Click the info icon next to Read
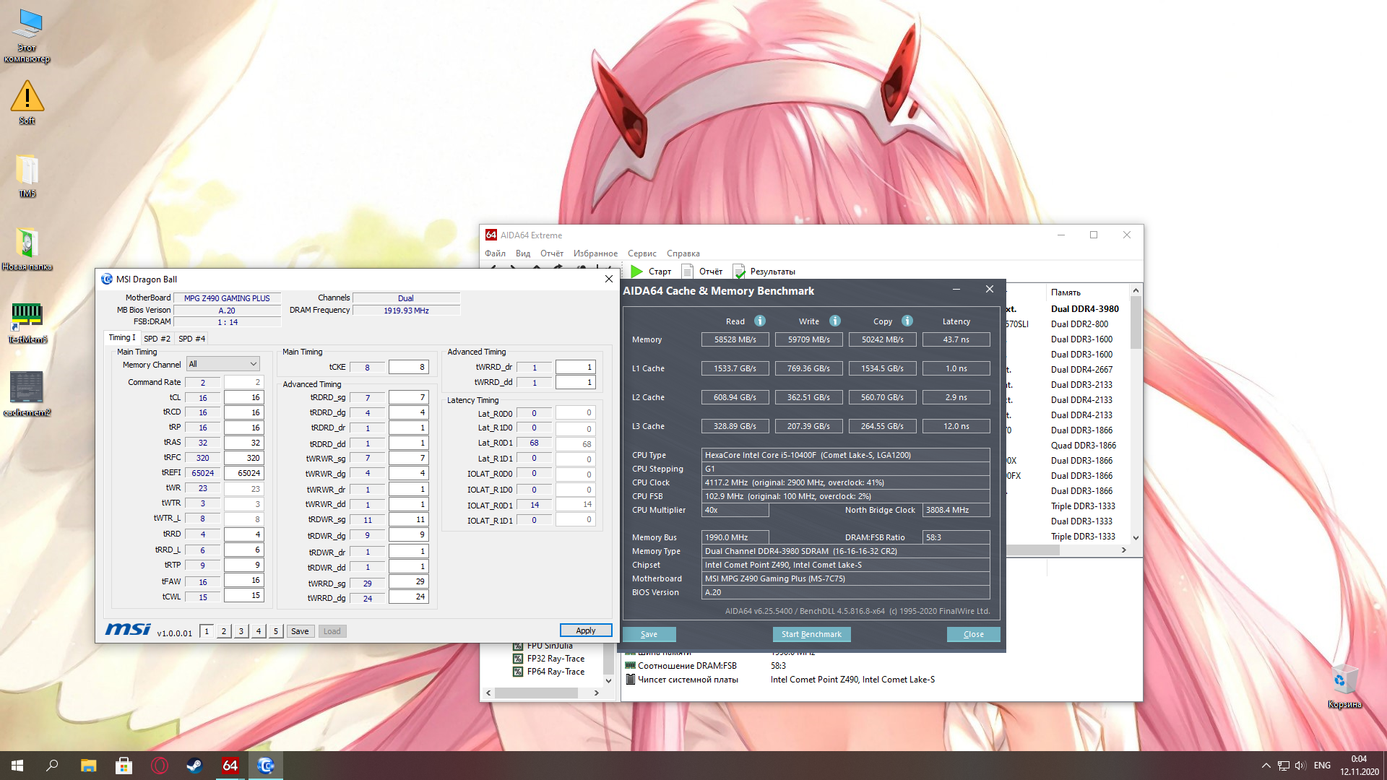Image resolution: width=1387 pixels, height=780 pixels. (760, 321)
